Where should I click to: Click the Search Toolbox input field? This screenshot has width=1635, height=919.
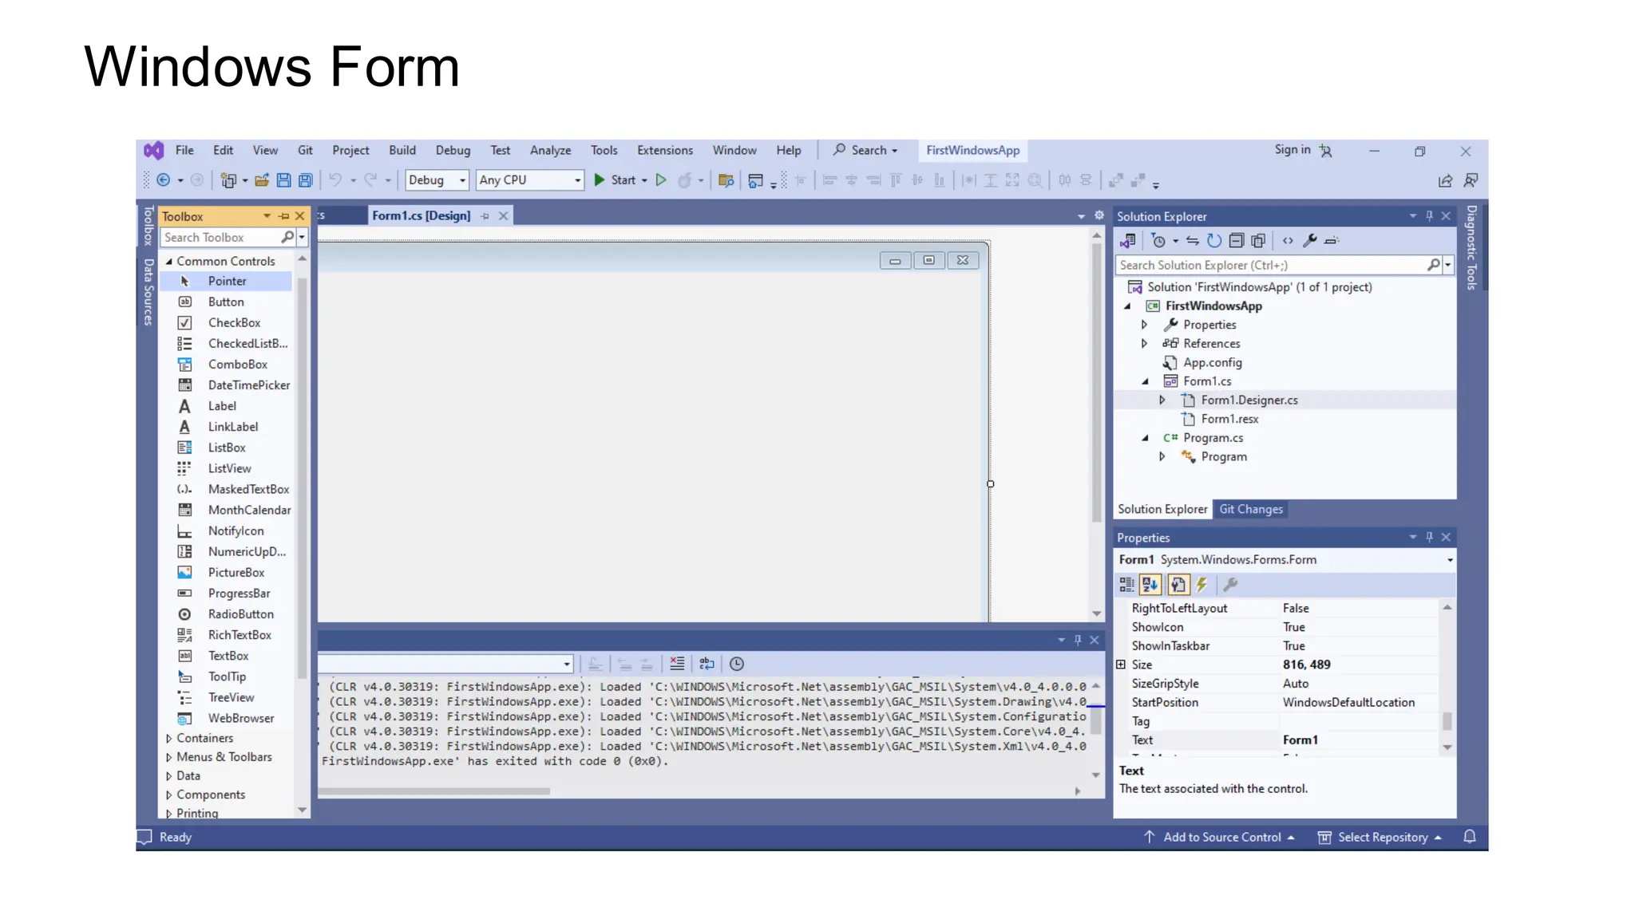tap(221, 237)
